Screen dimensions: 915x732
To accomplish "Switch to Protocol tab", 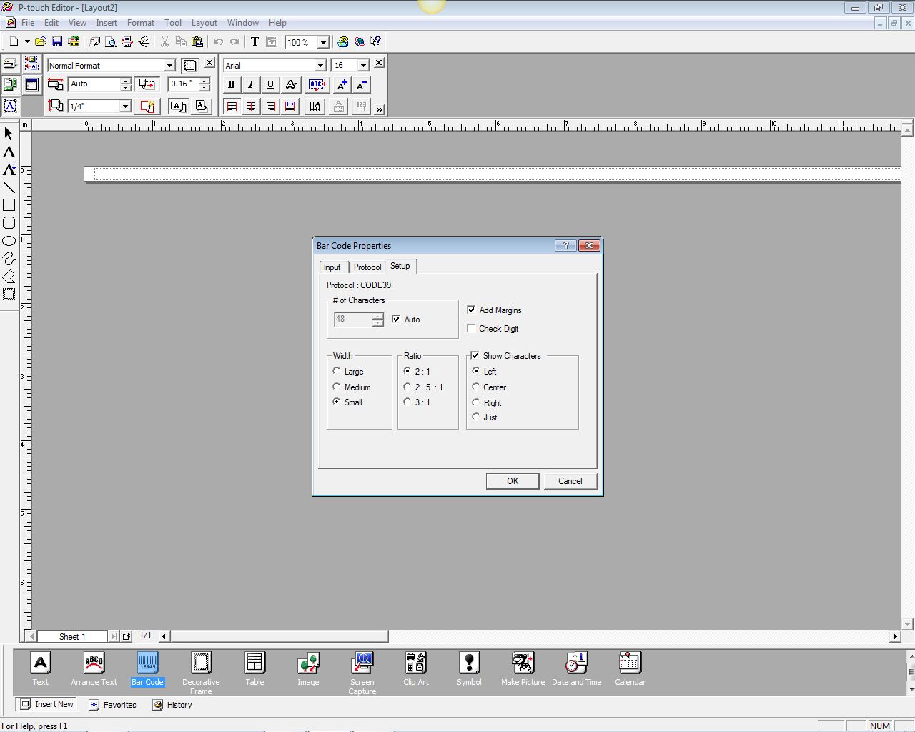I will pyautogui.click(x=367, y=267).
